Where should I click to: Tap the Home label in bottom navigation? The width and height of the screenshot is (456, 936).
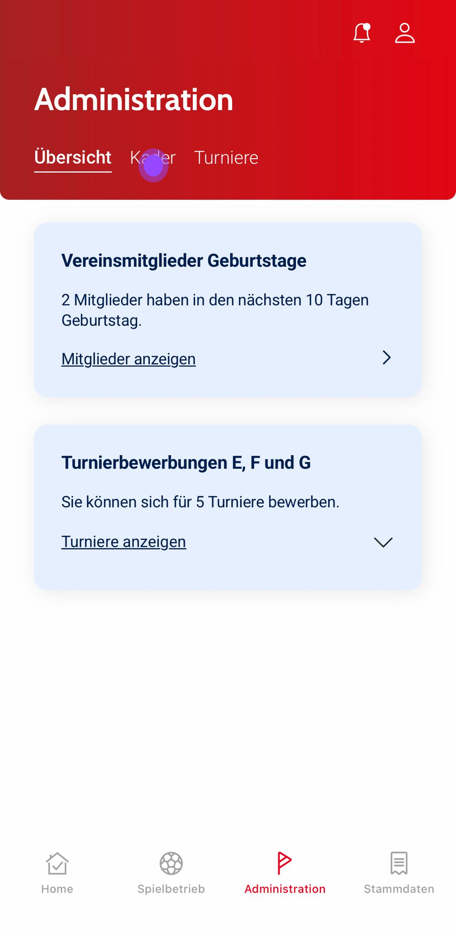[57, 889]
